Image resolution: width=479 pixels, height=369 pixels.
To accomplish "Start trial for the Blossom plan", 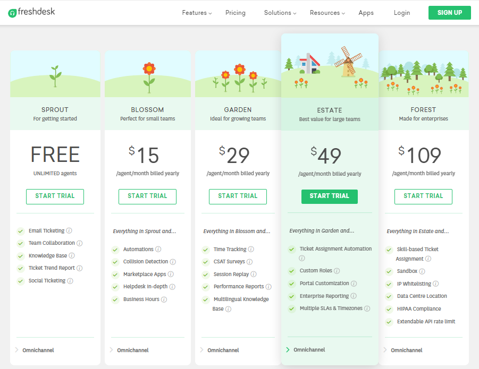I will (147, 196).
